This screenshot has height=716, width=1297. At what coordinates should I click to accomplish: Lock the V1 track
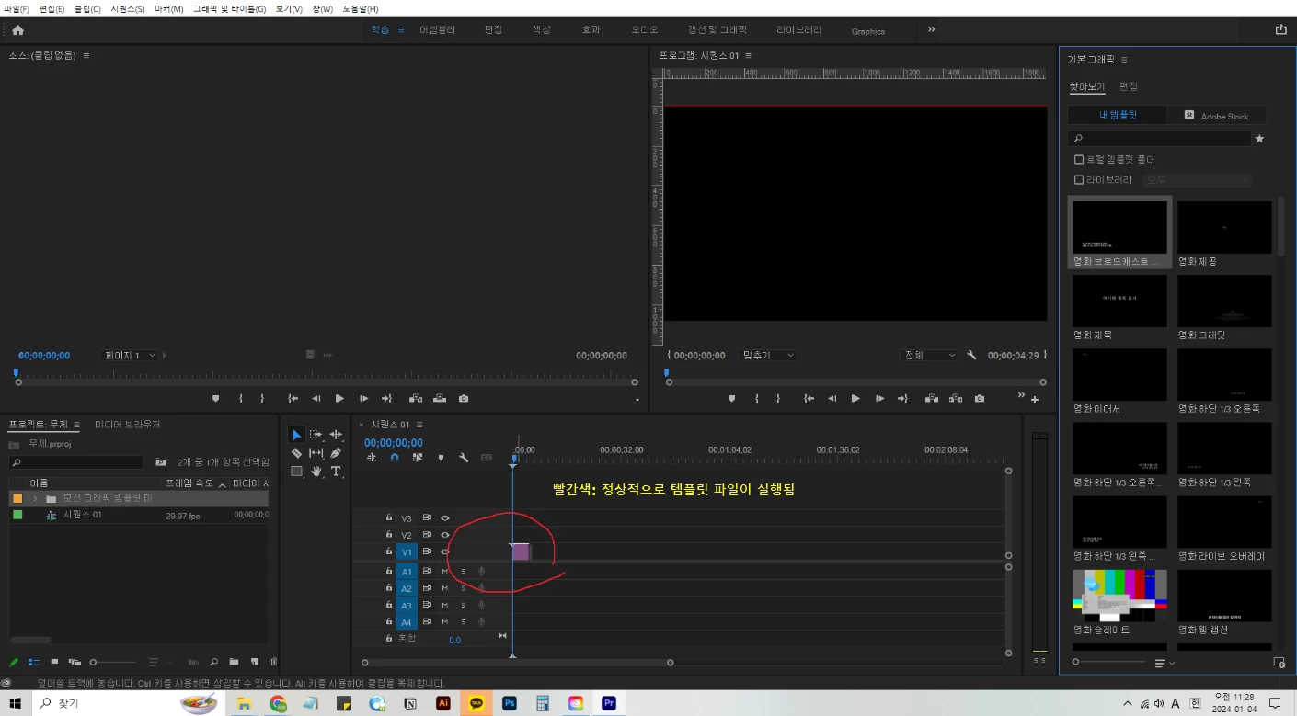[389, 551]
